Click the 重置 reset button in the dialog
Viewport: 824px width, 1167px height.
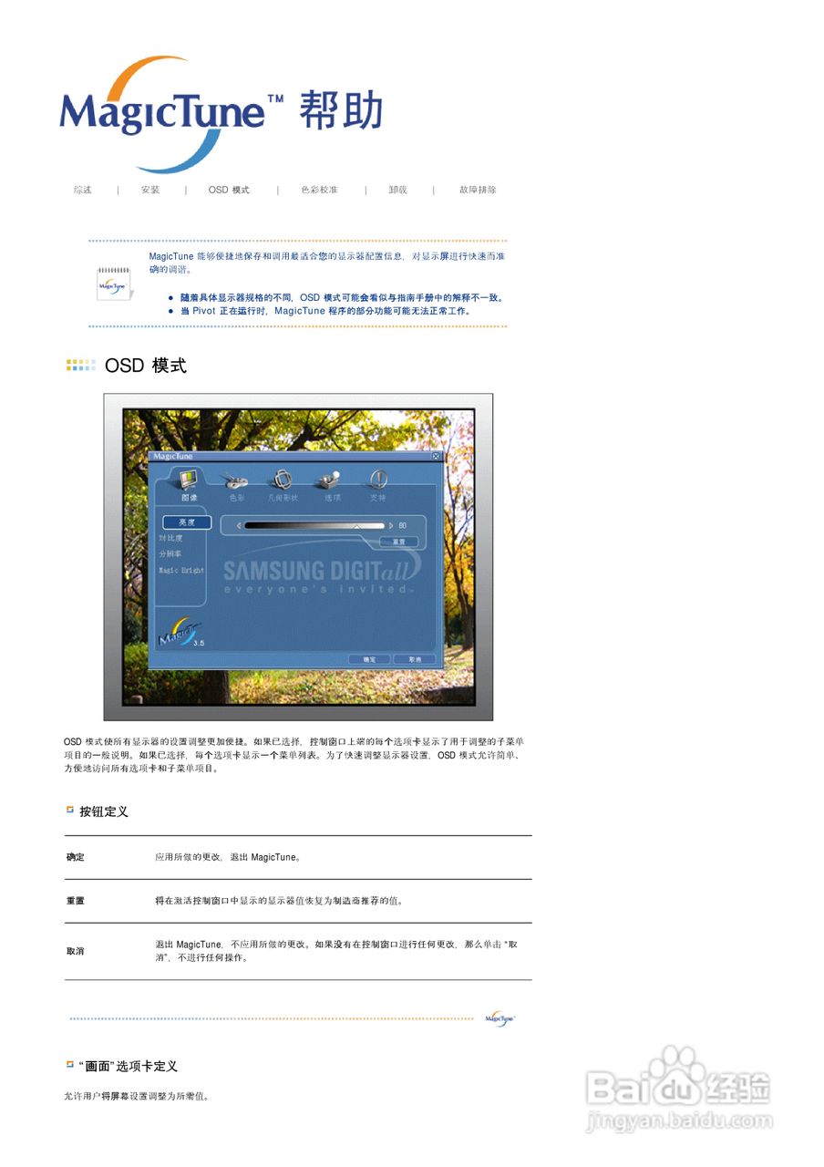point(398,542)
